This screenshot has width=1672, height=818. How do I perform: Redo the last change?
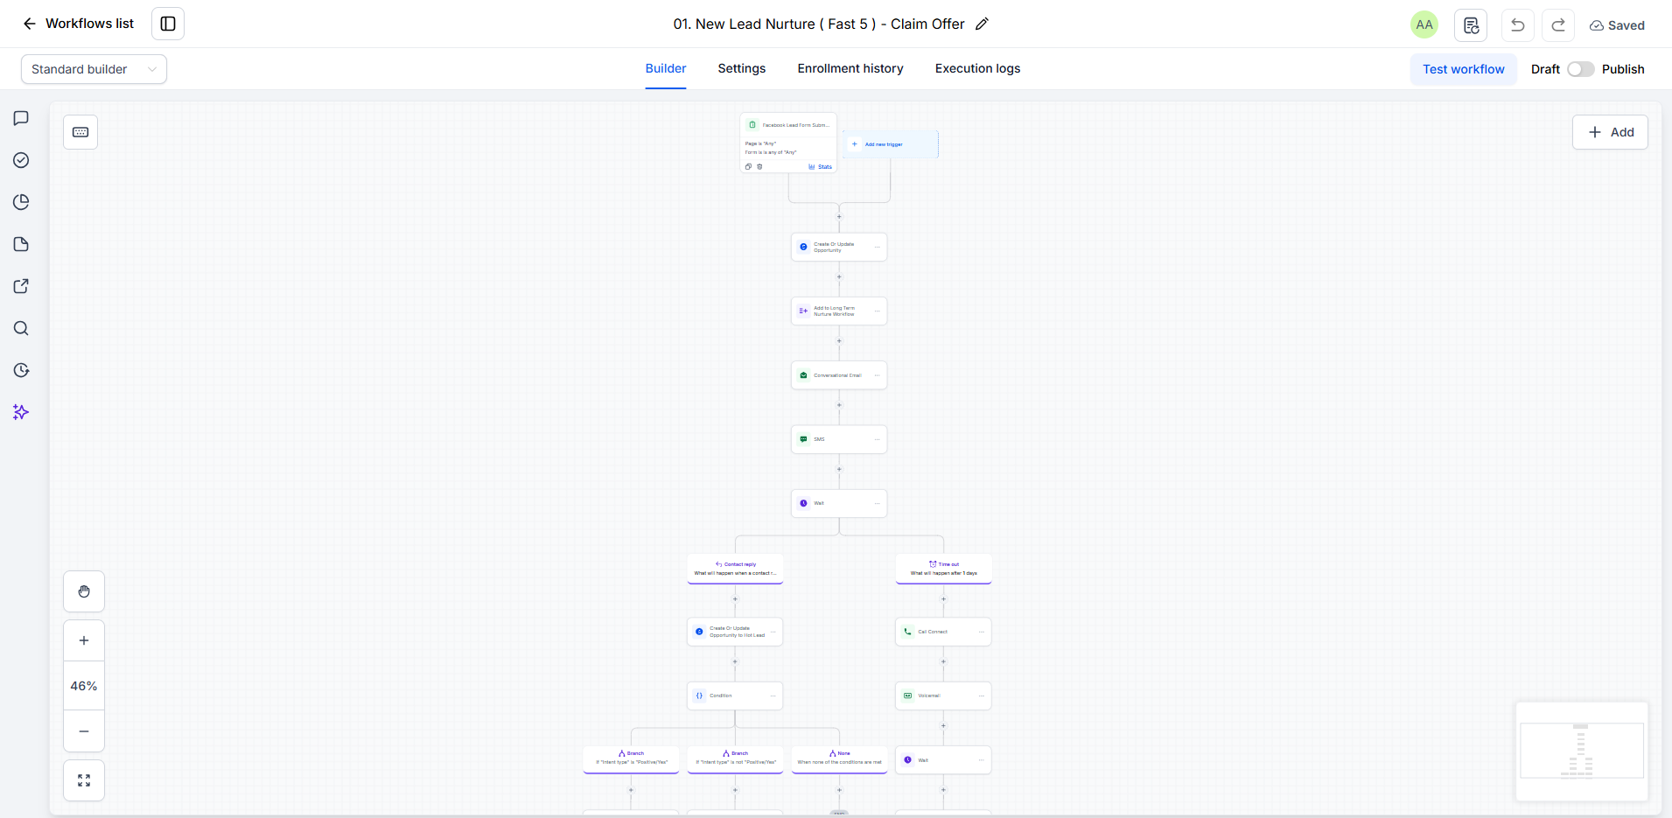[1558, 25]
